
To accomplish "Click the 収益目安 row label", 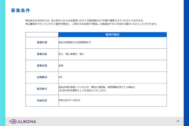I will click(x=42, y=100).
